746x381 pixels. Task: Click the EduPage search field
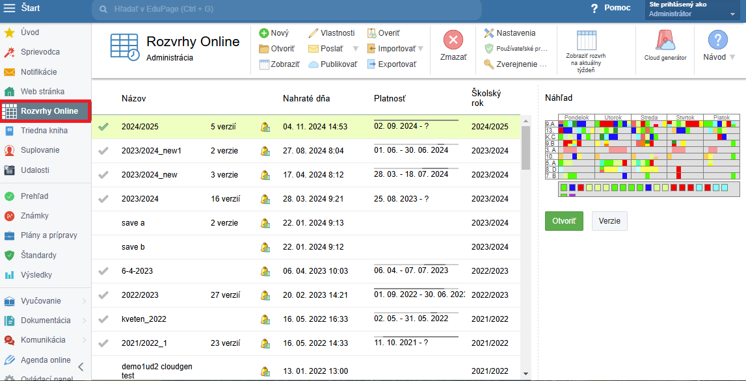click(x=286, y=9)
